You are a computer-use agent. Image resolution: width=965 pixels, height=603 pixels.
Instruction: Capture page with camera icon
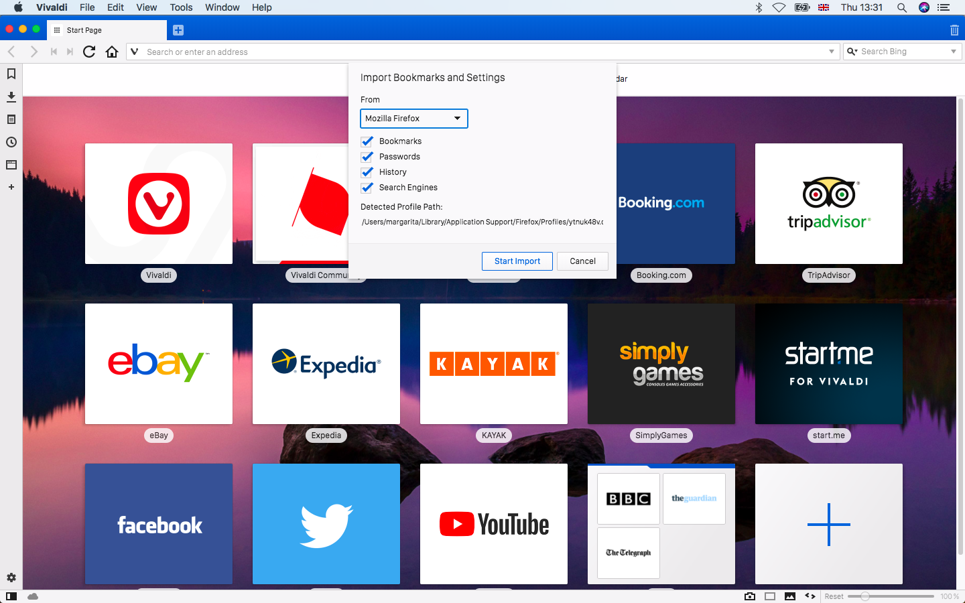click(750, 596)
